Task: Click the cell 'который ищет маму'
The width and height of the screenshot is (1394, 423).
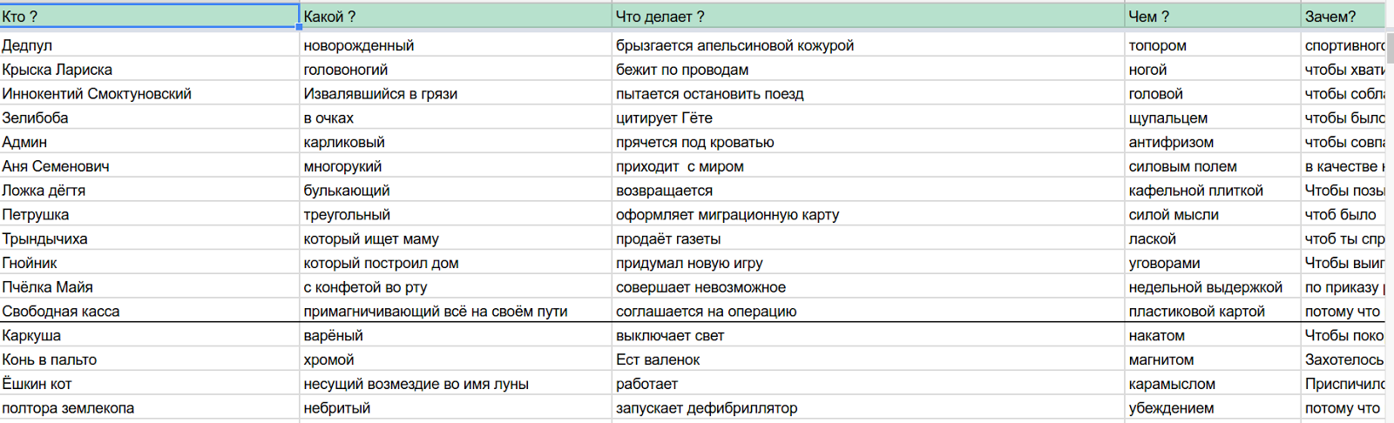Action: (x=456, y=238)
